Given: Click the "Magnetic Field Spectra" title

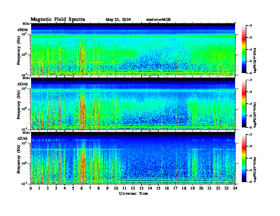Looking at the screenshot, I should tap(58, 19).
